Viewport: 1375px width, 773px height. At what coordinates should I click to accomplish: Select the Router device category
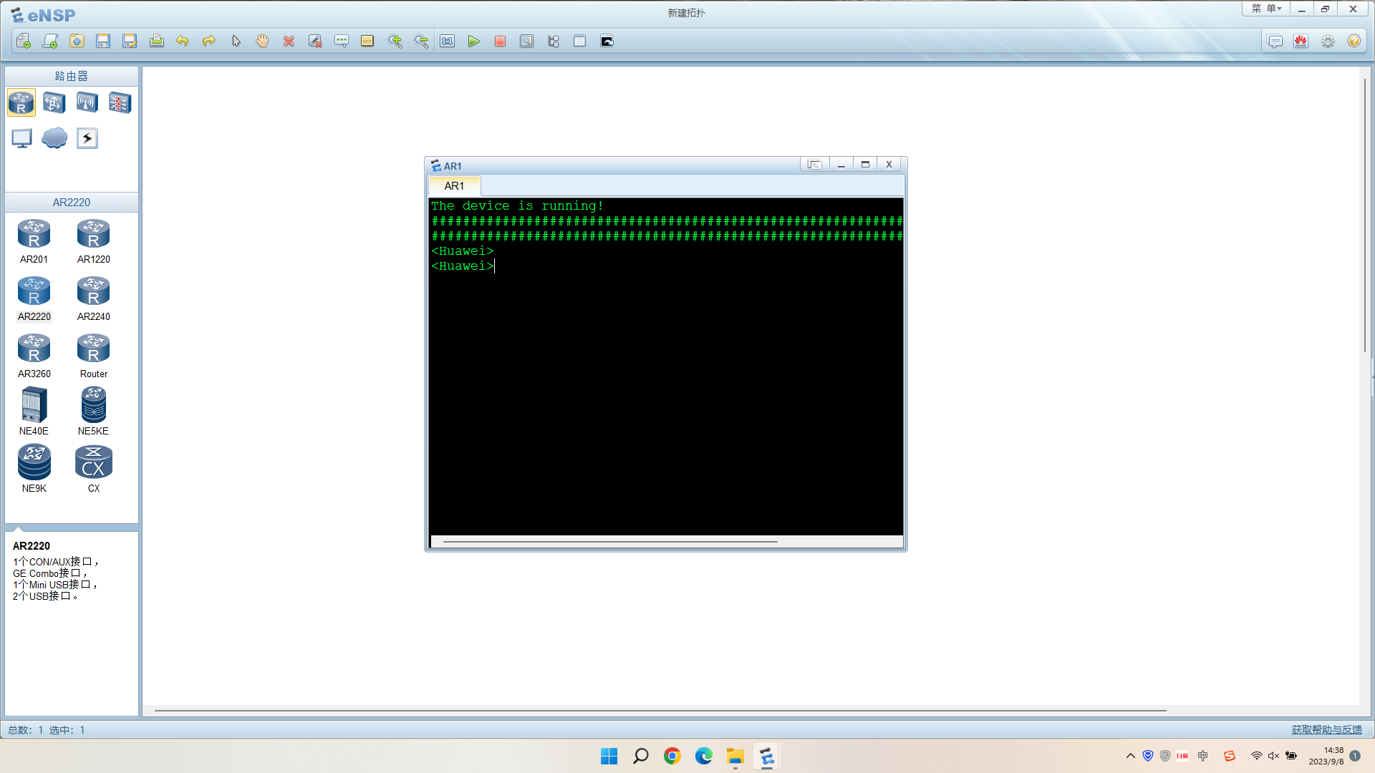21,103
